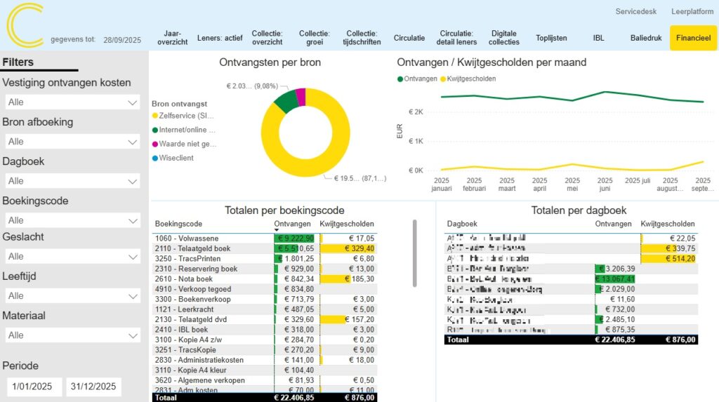Screen dimensions: 719x402
Task: Click the Wiseclient blue legend marker
Action: tap(155, 158)
